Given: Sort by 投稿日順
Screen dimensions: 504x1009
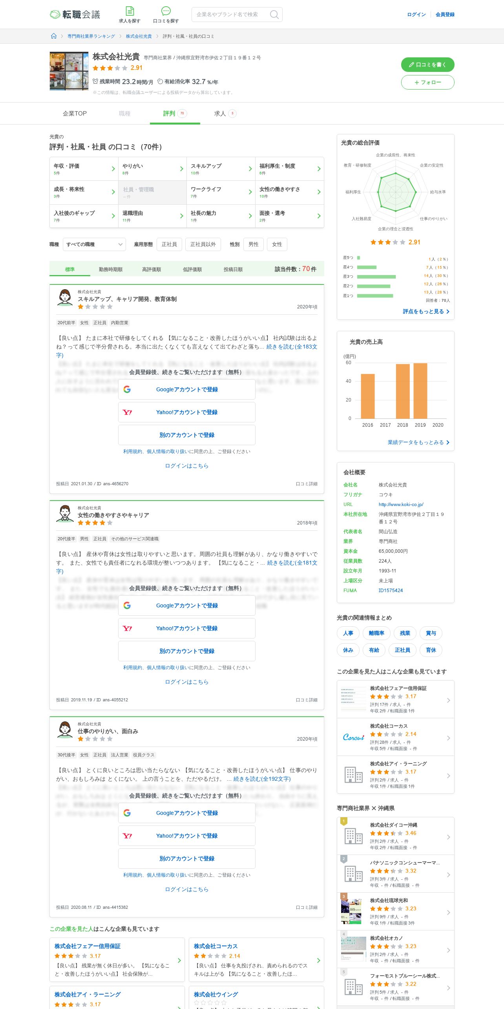Looking at the screenshot, I should click(x=233, y=269).
